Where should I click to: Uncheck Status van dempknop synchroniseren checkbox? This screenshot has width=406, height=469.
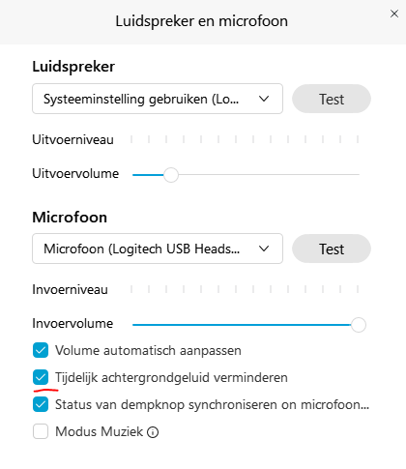(41, 404)
